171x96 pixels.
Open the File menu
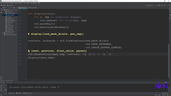point(1,3)
